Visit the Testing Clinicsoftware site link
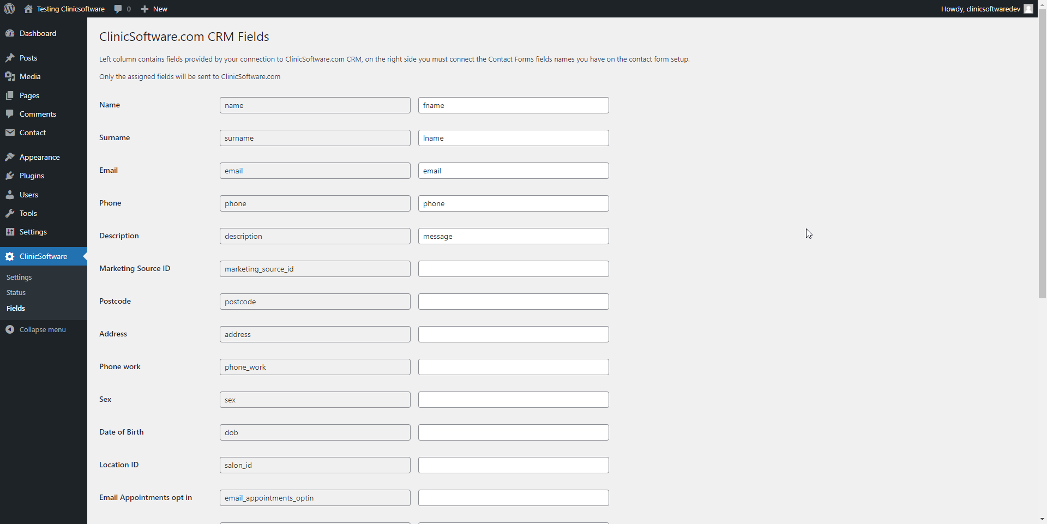Image resolution: width=1047 pixels, height=524 pixels. coord(70,9)
